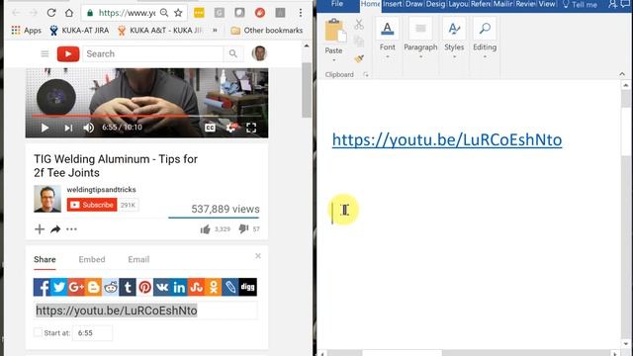Seek on the red video progress bar
Image resolution: width=633 pixels, height=356 pixels.
click(x=146, y=116)
